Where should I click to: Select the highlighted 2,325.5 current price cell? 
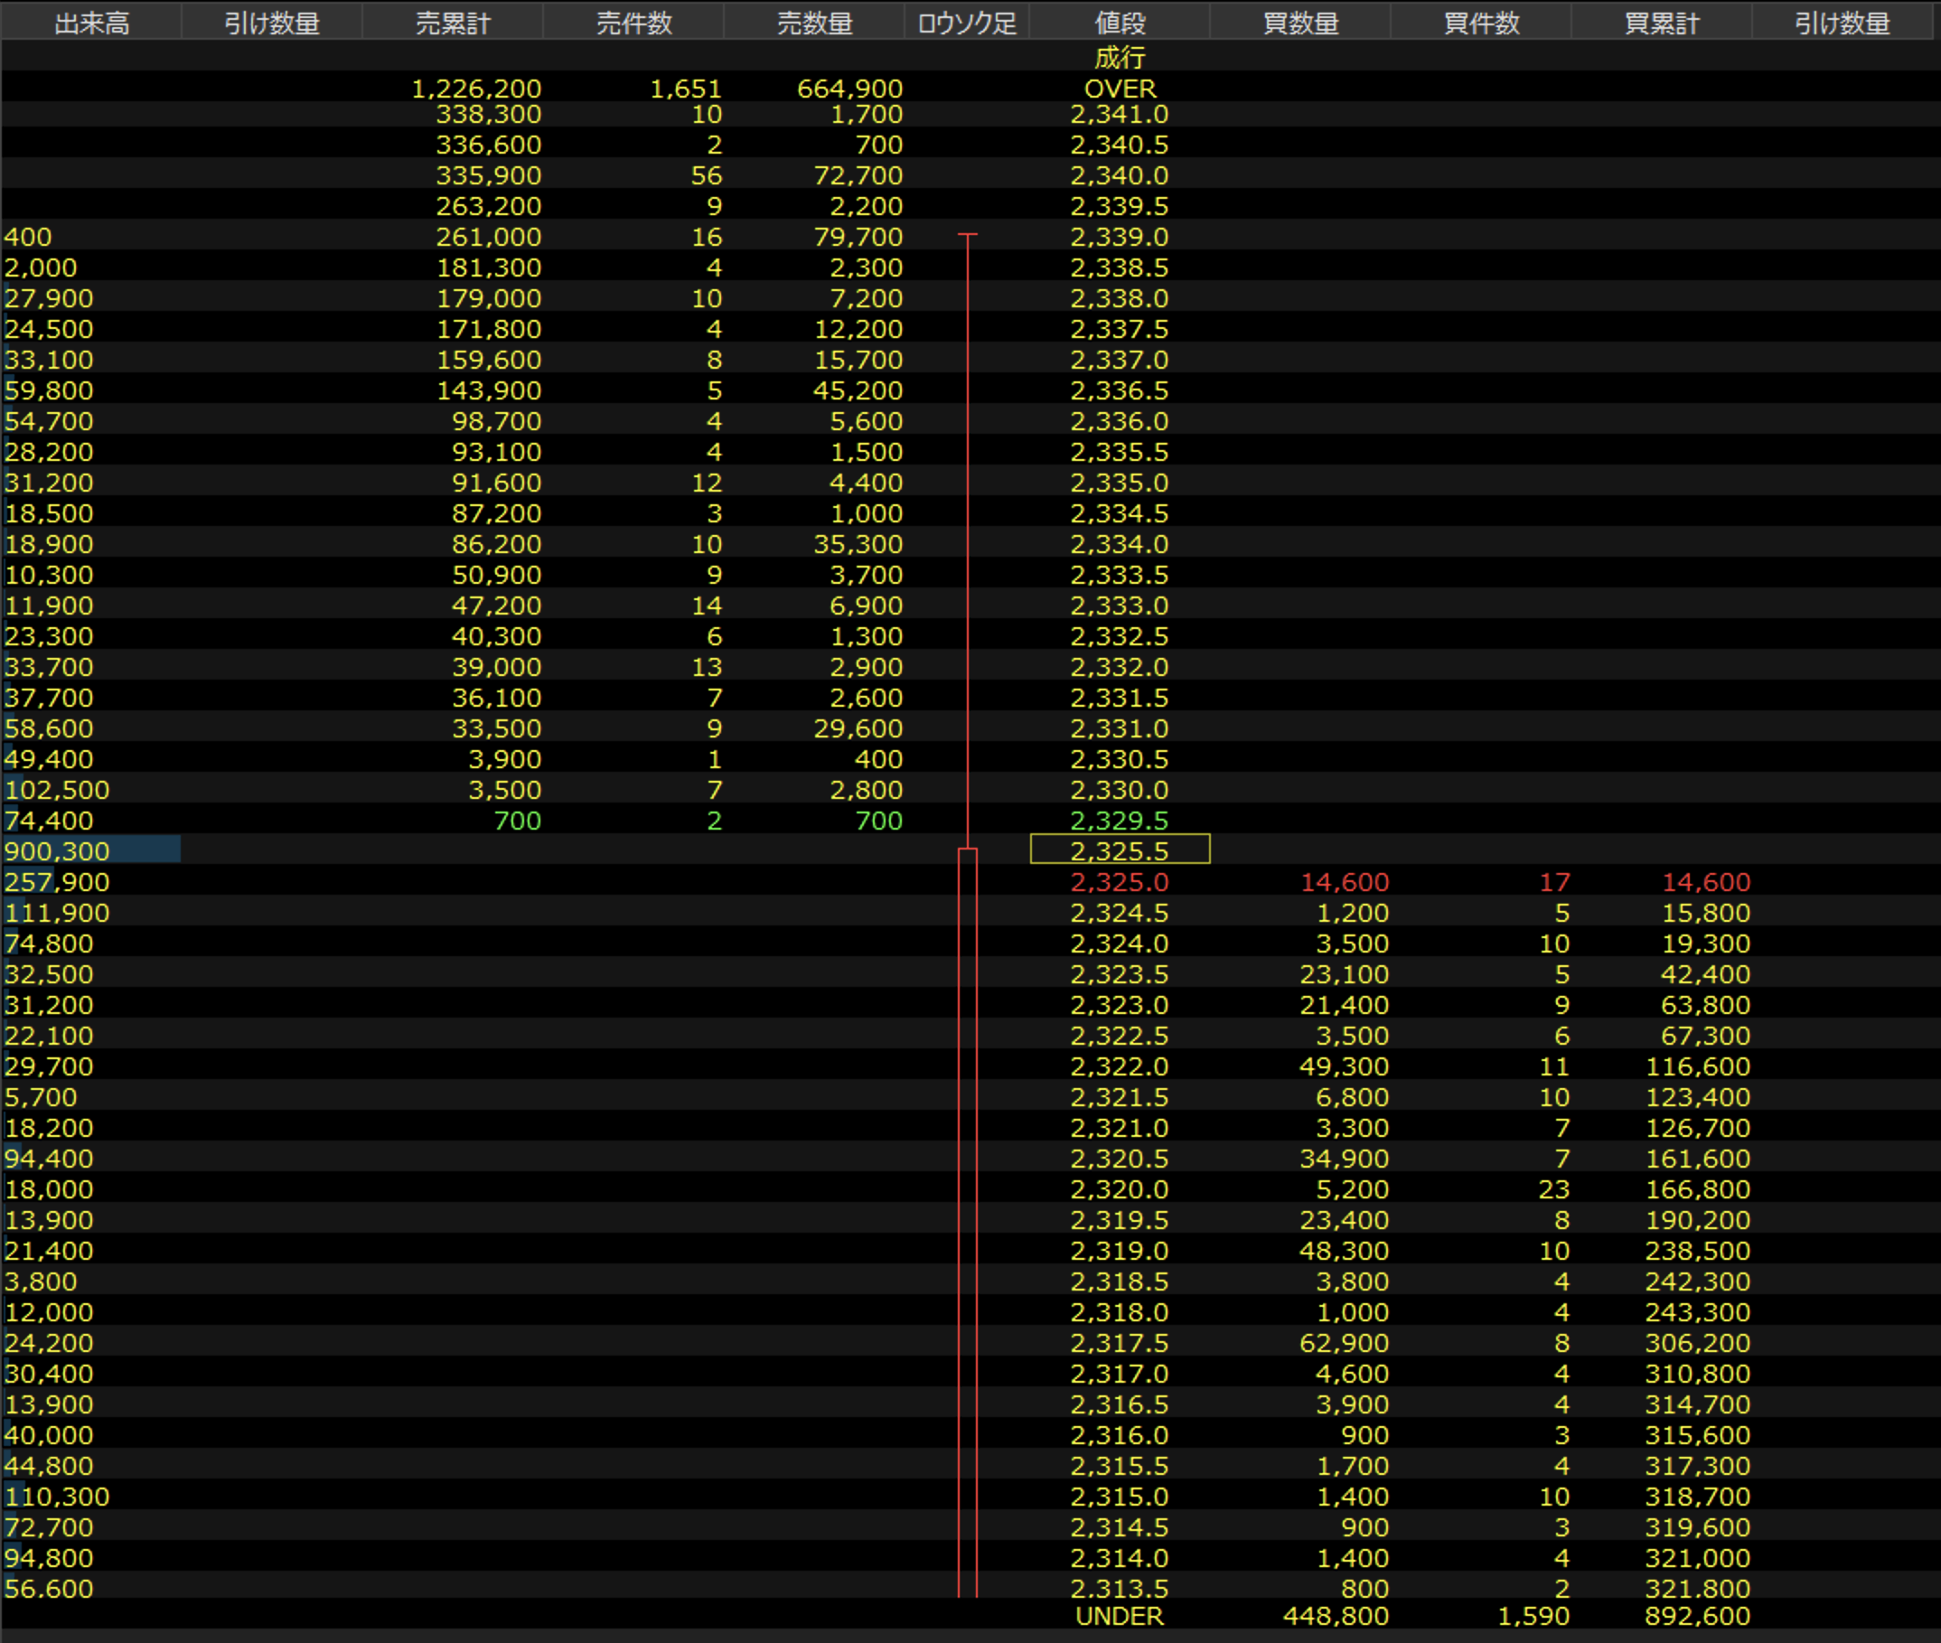coord(1120,850)
